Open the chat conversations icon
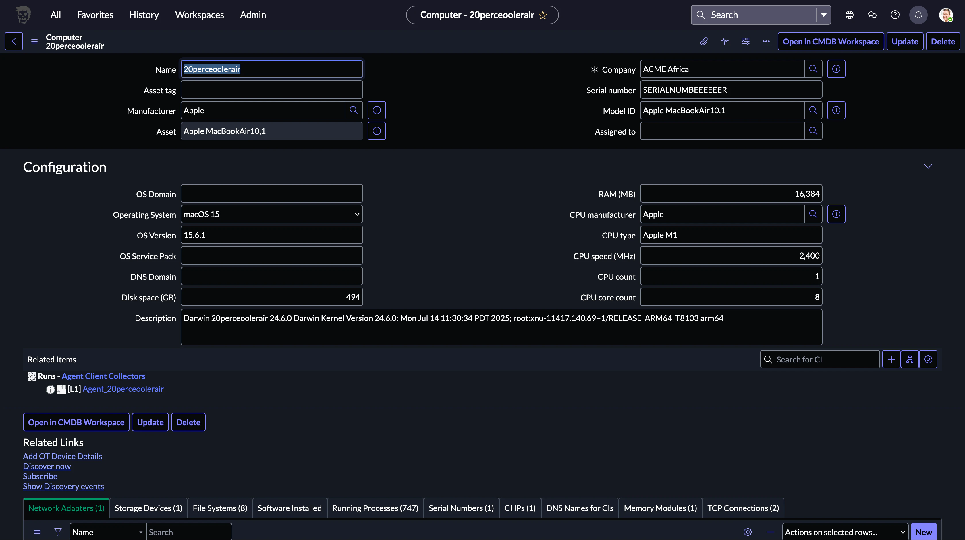965x540 pixels. pos(872,15)
